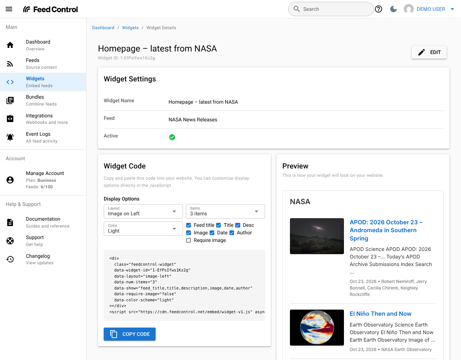The height and width of the screenshot is (360, 461).
Task: Open Feeds in the sidebar
Action: 43,64
